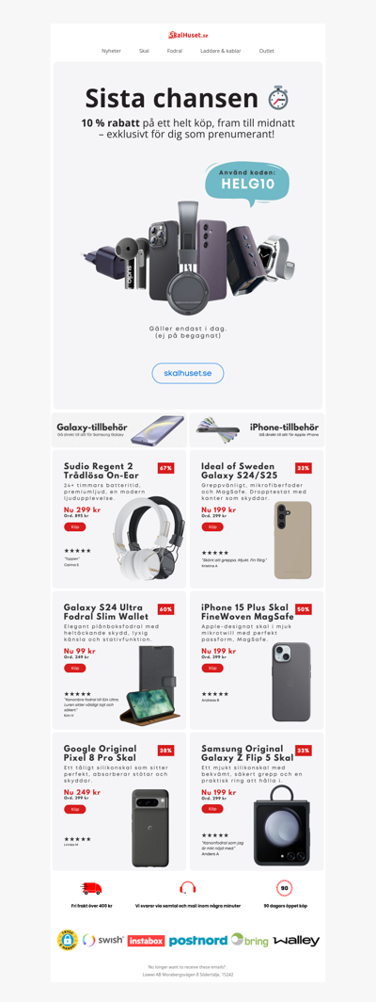The image size is (376, 1002).
Task: Click Köp button for Sudio Regent 2
Action: point(74,526)
